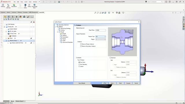Open the Region dropdown
185x104 pixels.
101,39
